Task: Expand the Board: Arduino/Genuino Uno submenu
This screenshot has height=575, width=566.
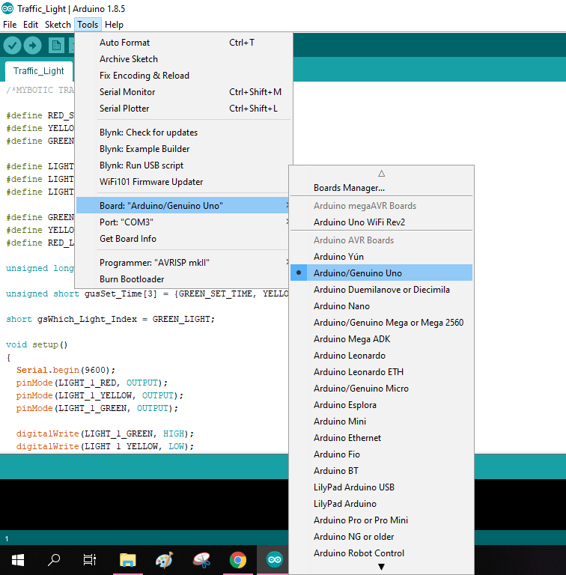Action: pos(183,206)
